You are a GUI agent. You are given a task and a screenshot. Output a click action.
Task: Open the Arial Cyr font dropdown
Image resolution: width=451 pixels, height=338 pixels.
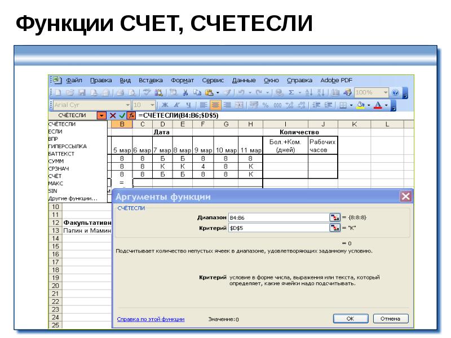click(x=128, y=105)
